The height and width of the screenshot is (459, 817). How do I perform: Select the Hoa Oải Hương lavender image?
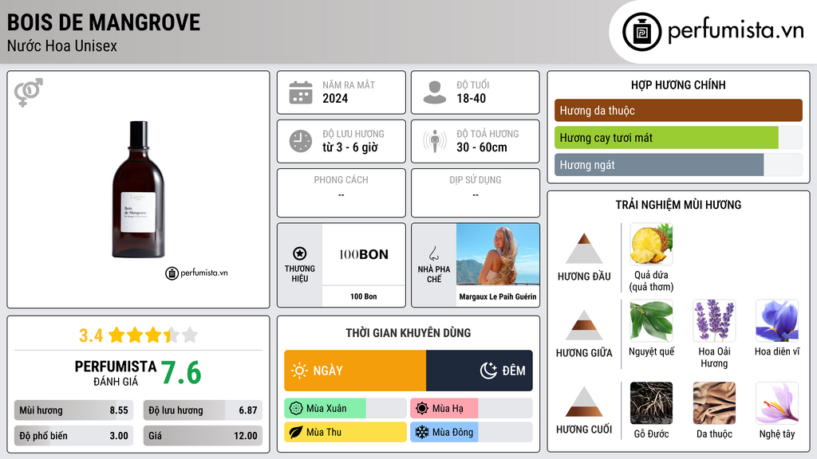pos(714,320)
